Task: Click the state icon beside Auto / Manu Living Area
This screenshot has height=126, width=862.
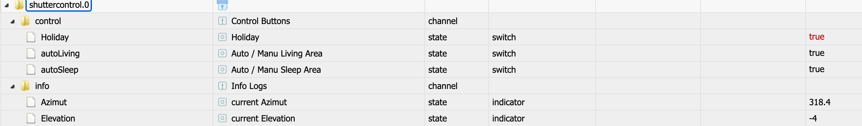Action: tap(222, 53)
